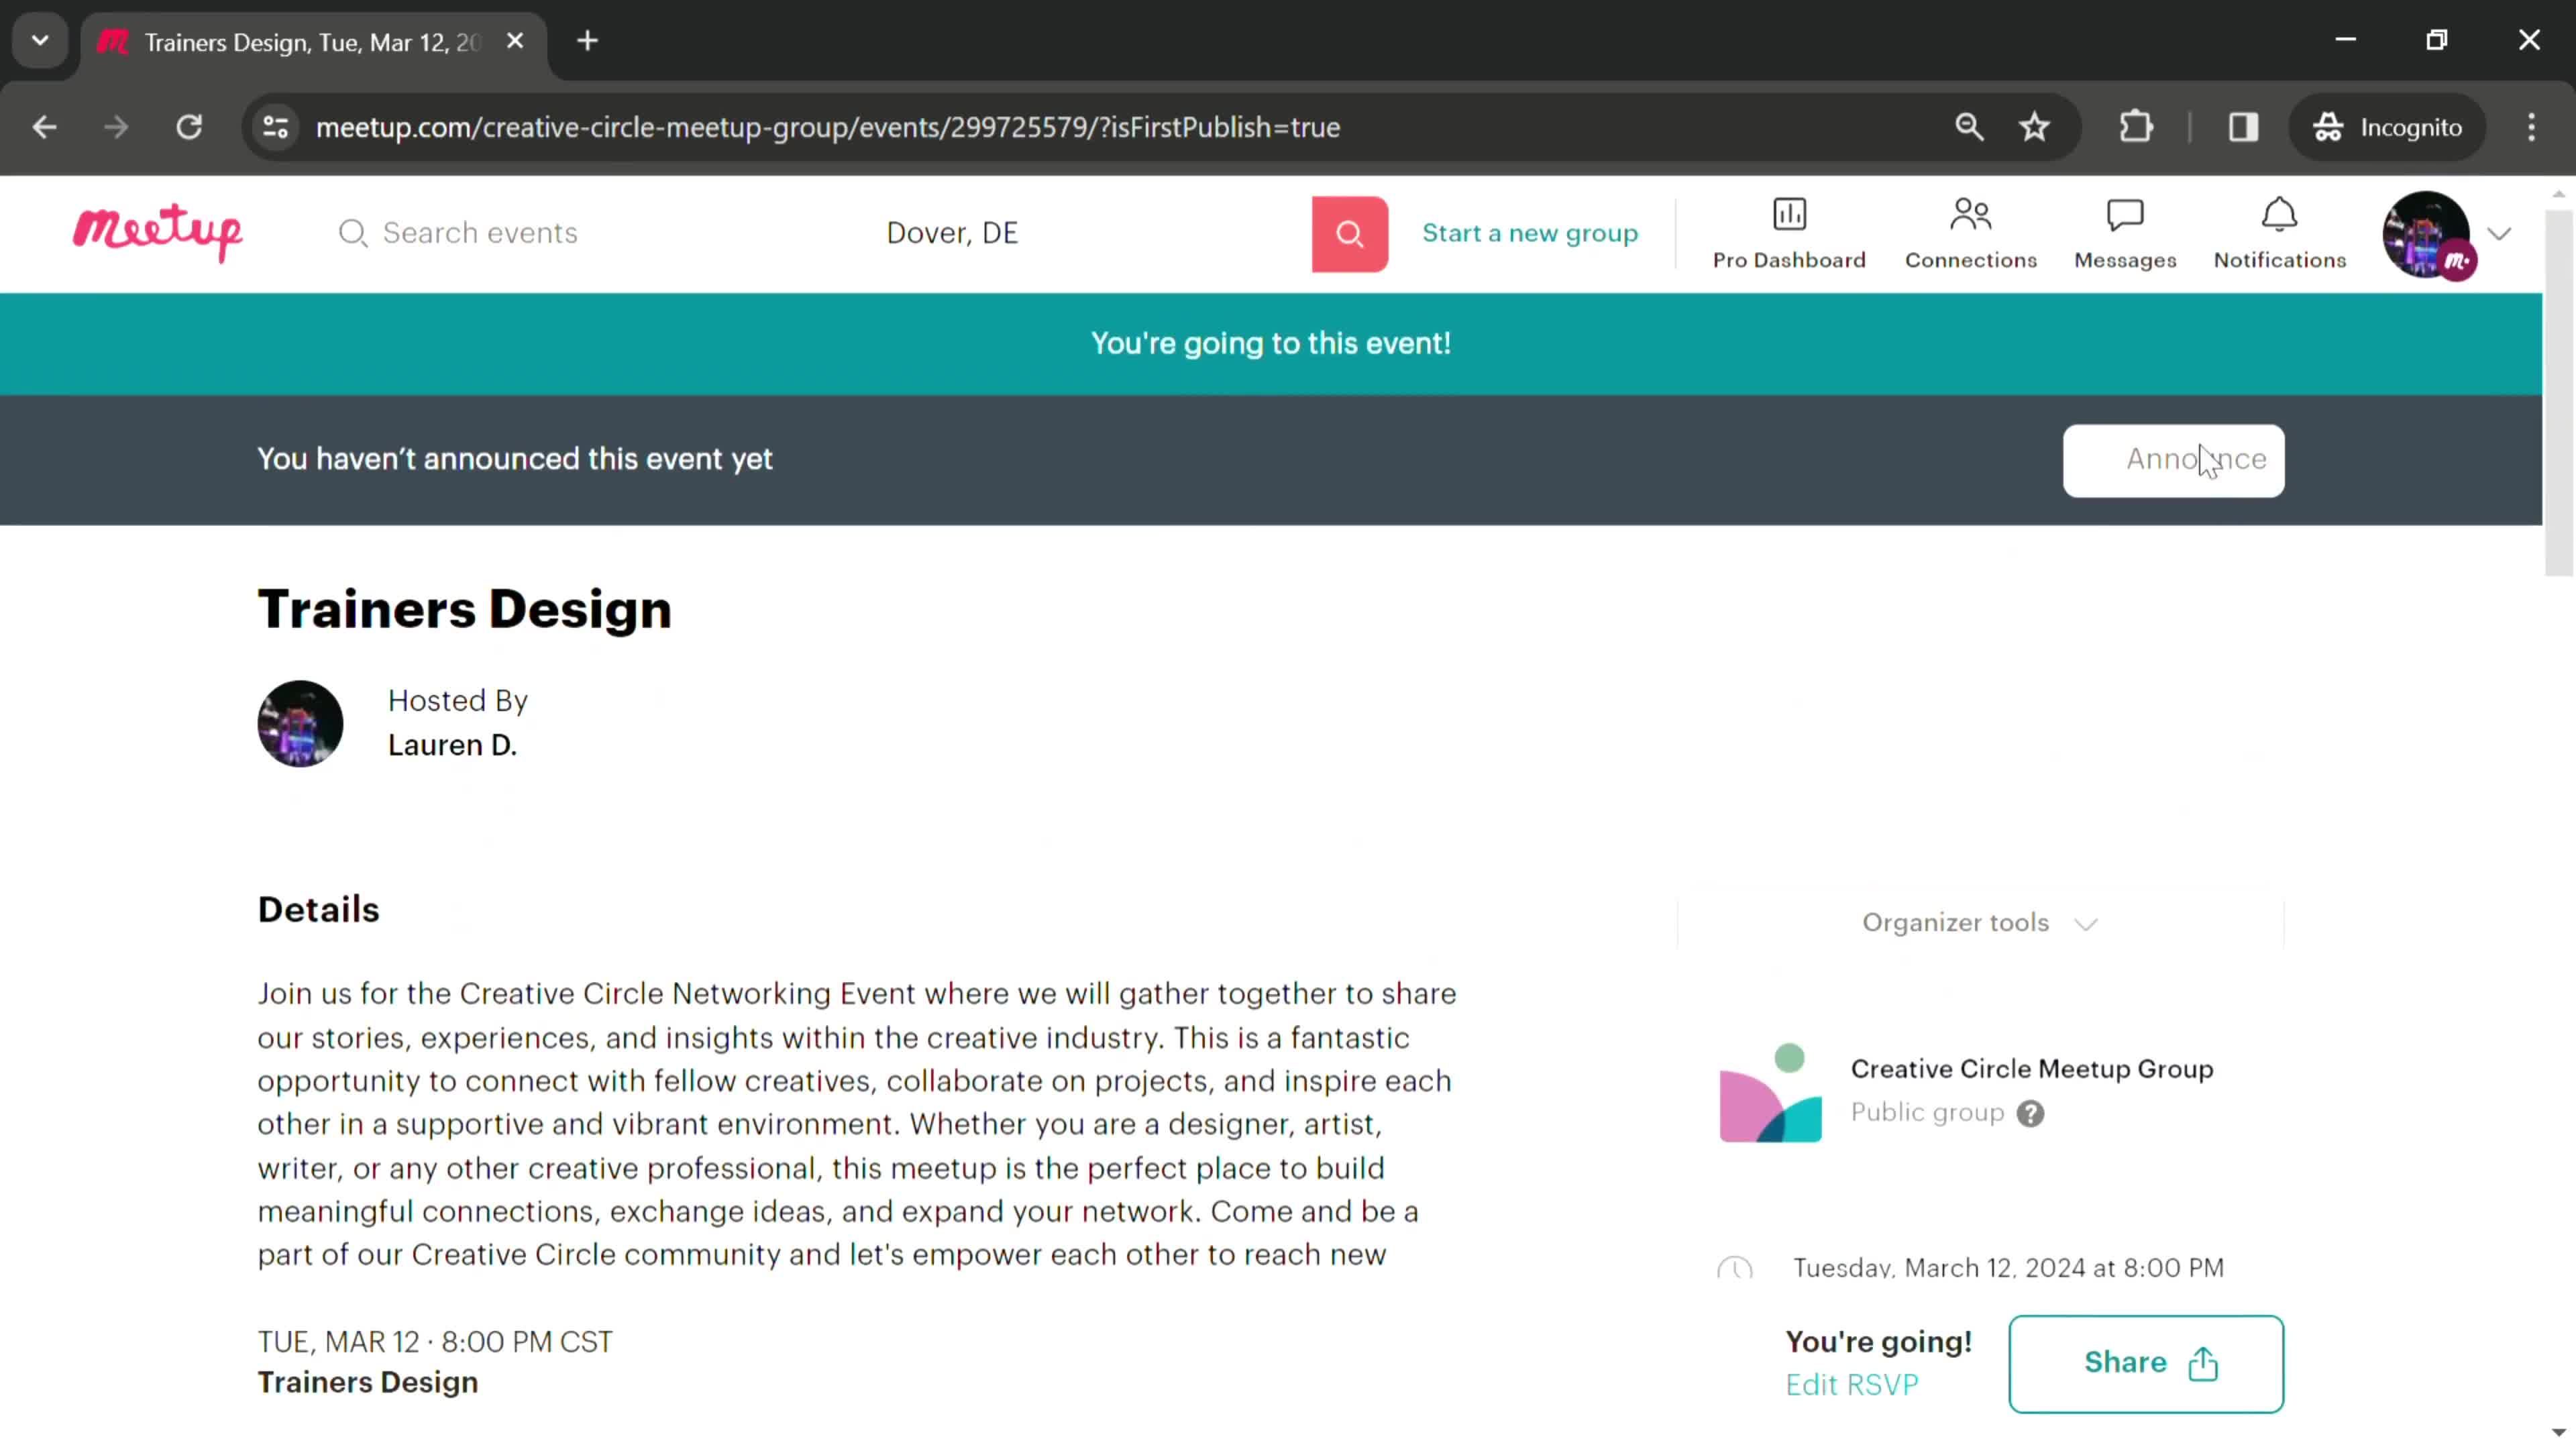
Task: Open the Pro Dashboard panel
Action: (1788, 231)
